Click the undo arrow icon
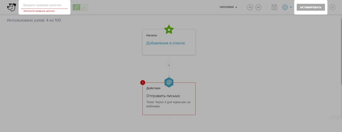342x132 pixels. pos(250,7)
